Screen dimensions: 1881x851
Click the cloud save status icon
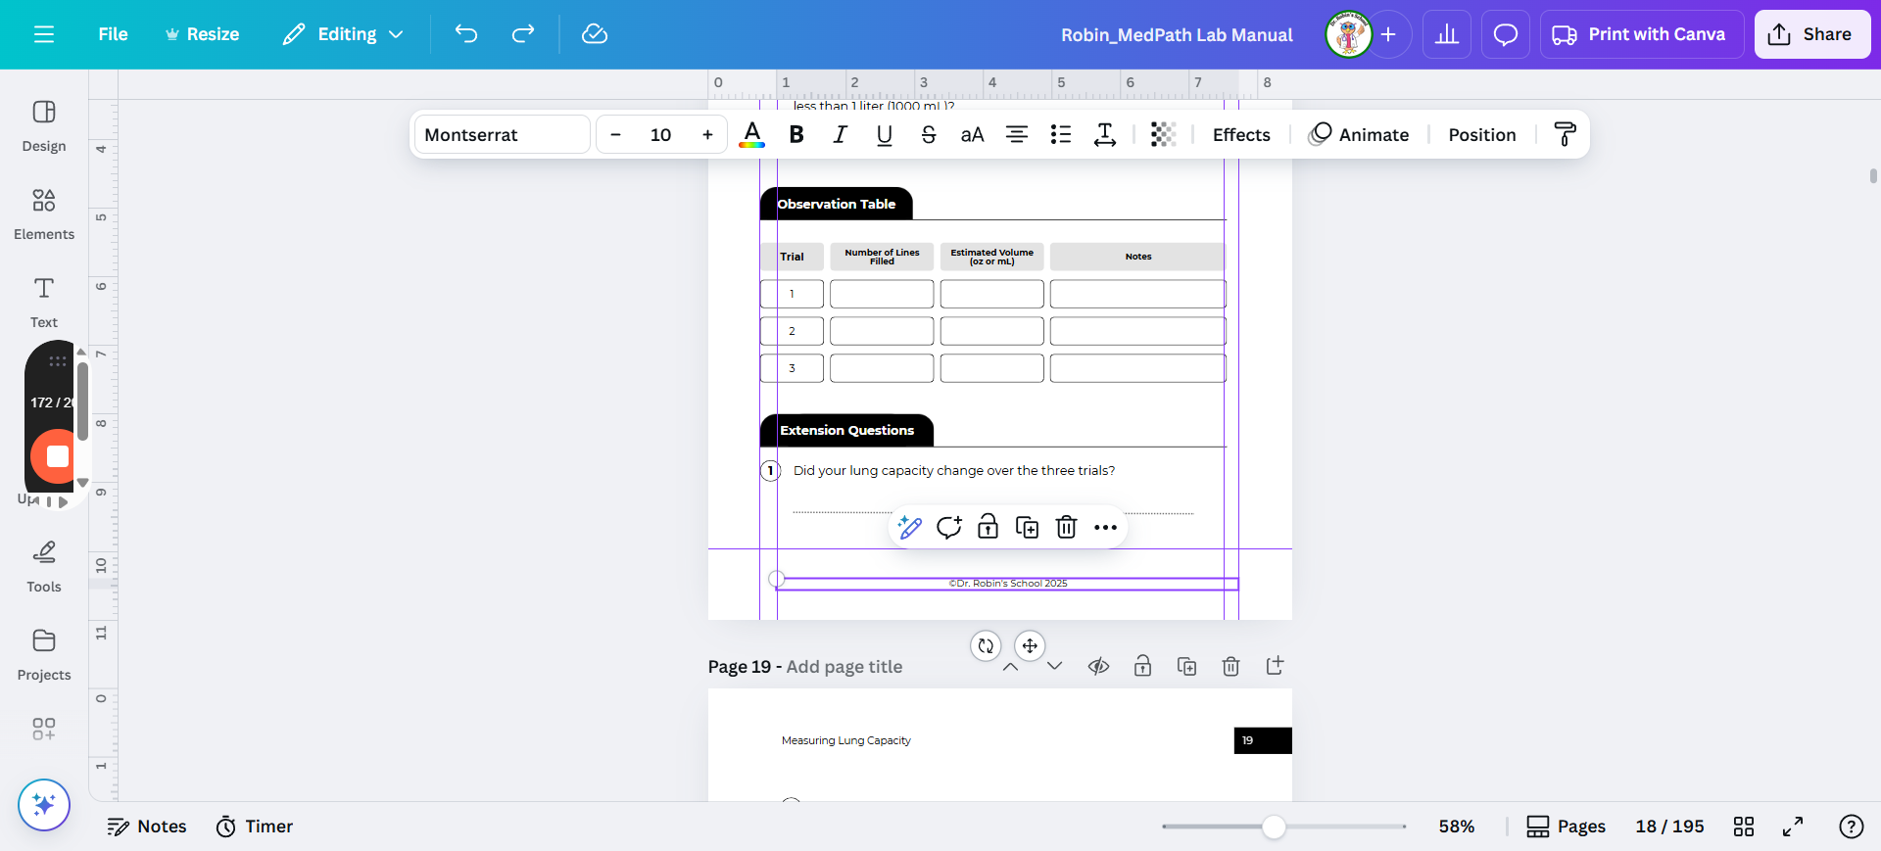[x=595, y=34]
